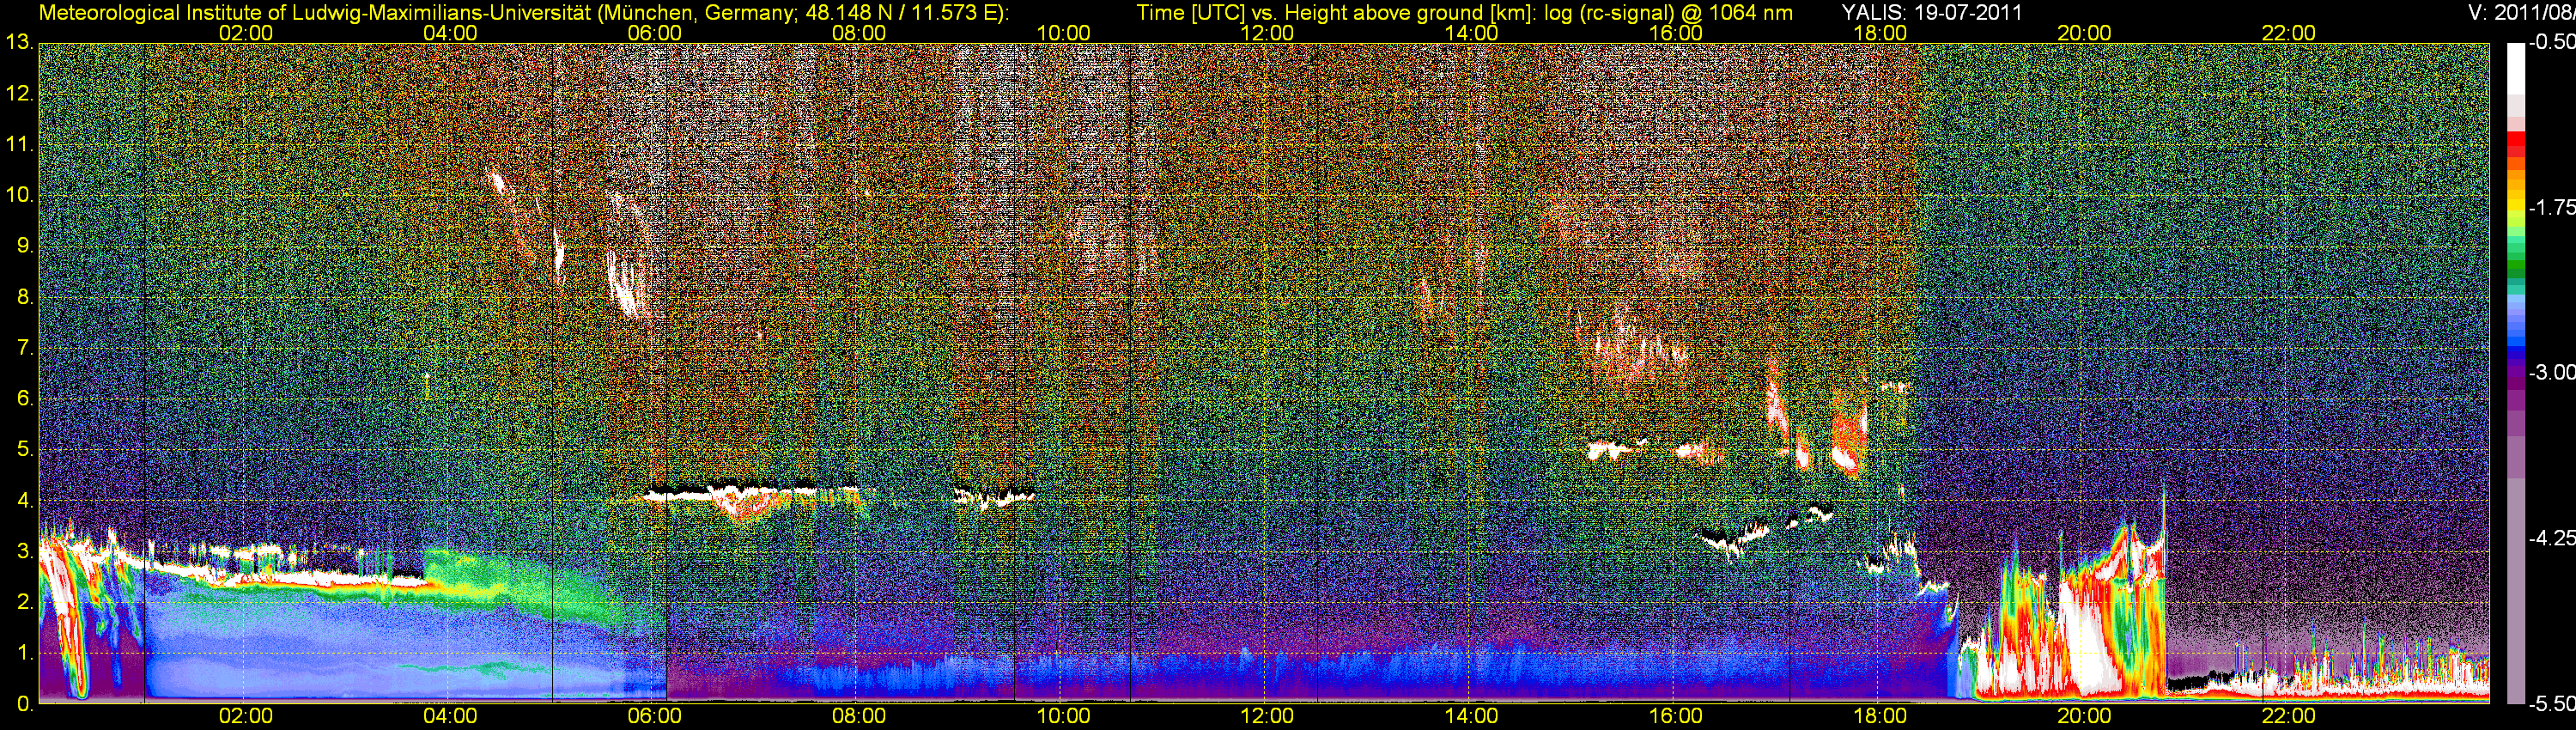Click the 14:00 label on the top time axis
Screen dimensions: 2576x730
1471,33
